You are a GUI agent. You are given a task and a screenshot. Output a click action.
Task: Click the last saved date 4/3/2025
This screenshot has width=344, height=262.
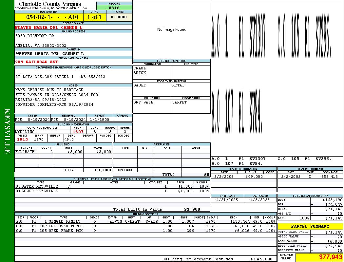260,200
